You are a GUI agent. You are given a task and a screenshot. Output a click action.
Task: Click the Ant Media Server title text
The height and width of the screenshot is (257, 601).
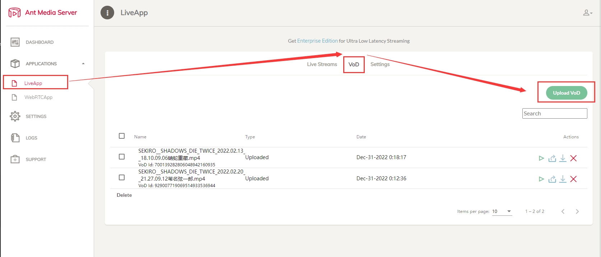[x=51, y=13]
